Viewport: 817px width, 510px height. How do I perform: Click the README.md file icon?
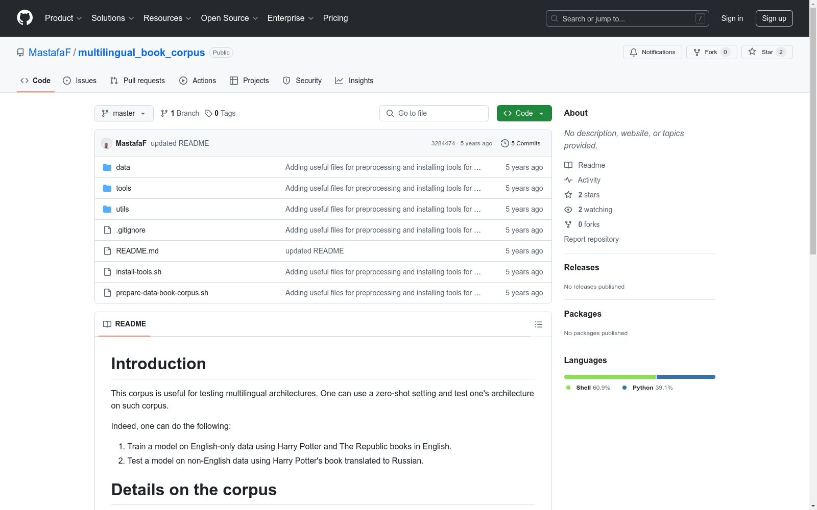tap(107, 251)
